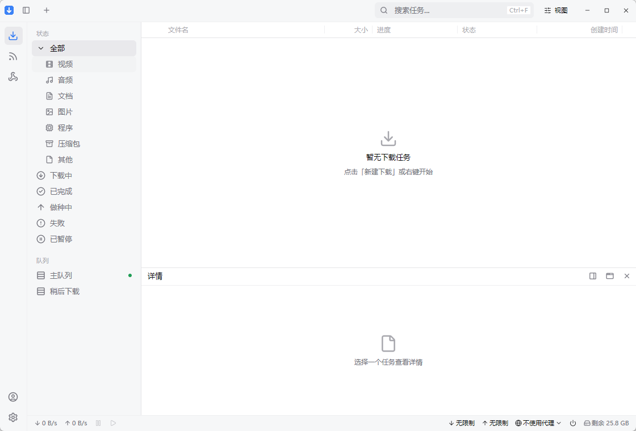Open the RSS feed section

point(13,56)
